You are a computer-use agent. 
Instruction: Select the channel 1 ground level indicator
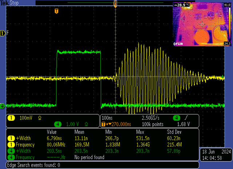pos(3,34)
